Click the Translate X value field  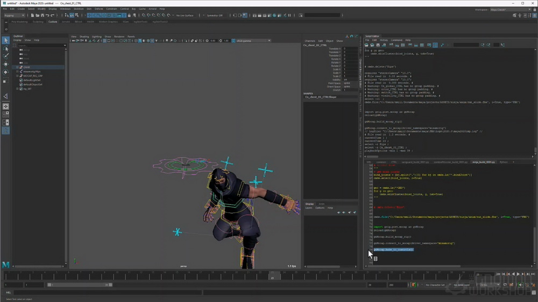[x=350, y=49]
